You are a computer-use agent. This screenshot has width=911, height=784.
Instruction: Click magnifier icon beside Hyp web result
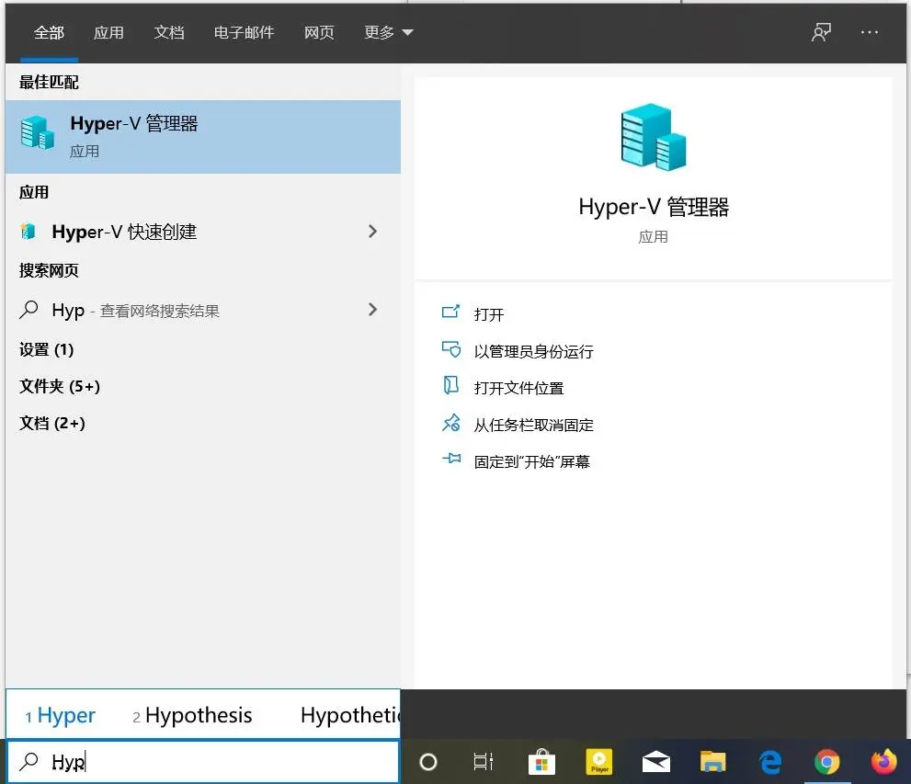(28, 310)
